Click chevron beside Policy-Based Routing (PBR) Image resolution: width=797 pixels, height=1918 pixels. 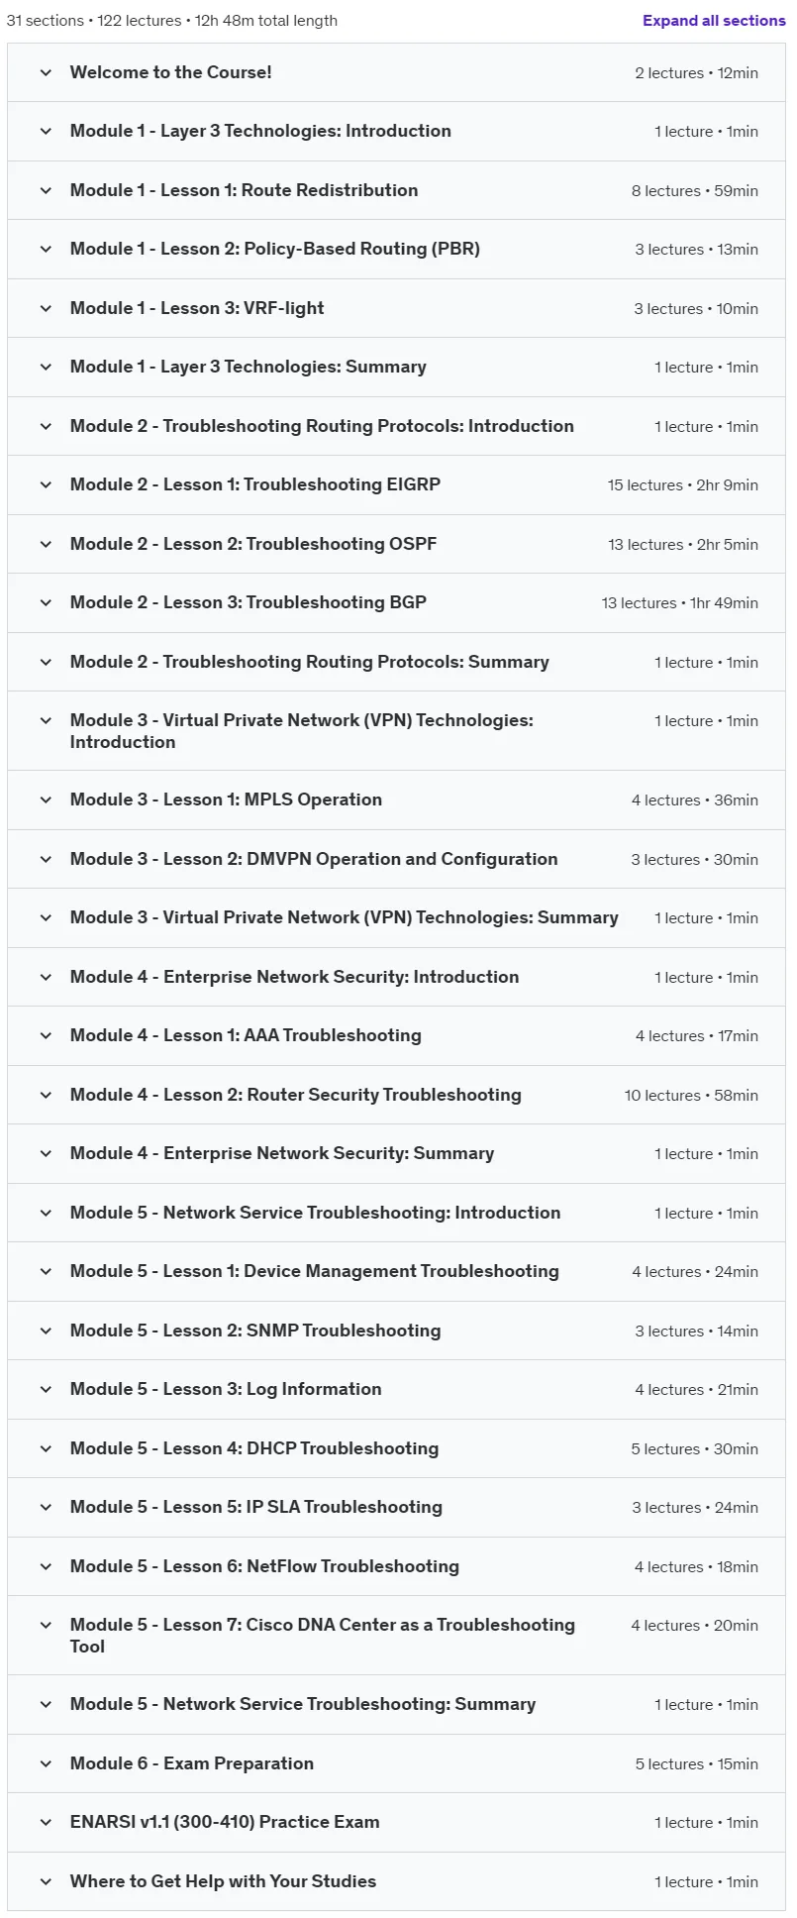click(46, 250)
